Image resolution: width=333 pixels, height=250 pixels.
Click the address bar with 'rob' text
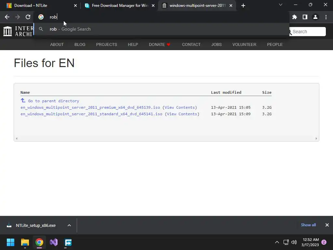tap(161, 17)
